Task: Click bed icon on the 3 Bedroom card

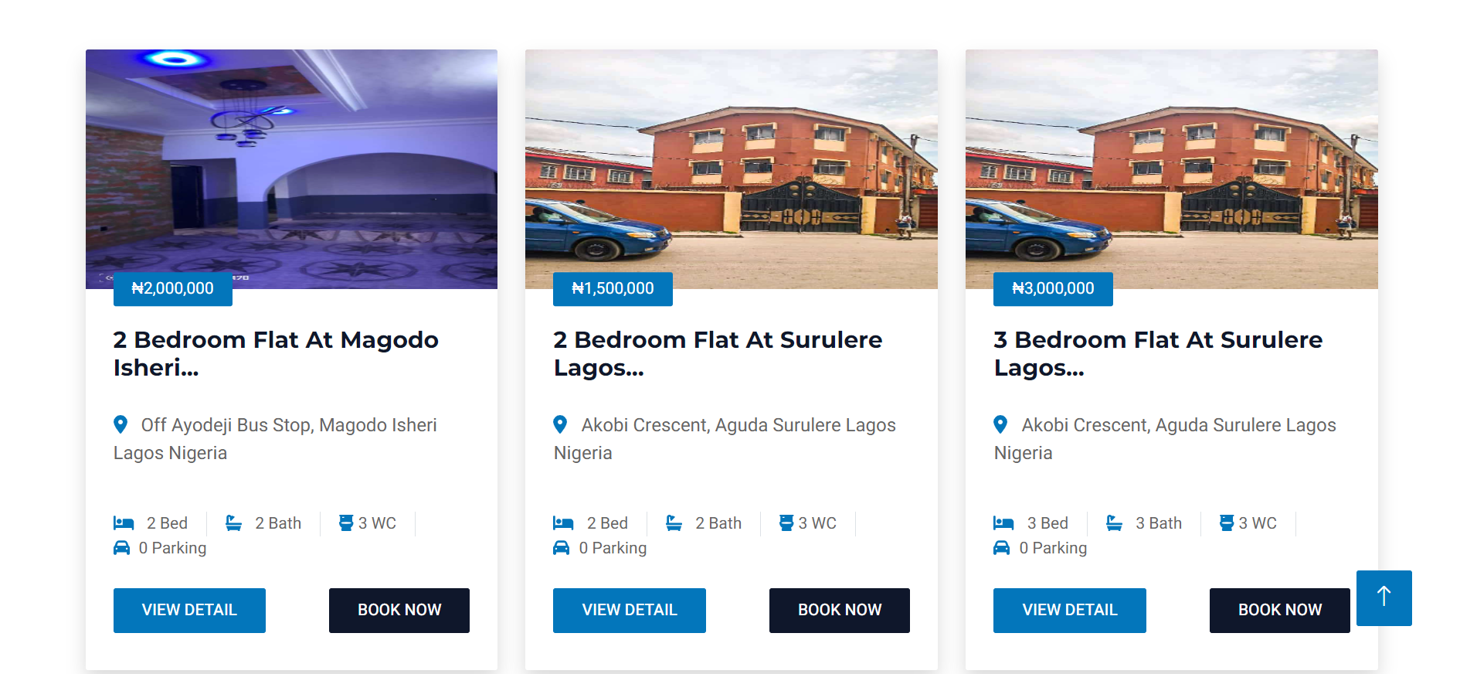Action: tap(1003, 523)
